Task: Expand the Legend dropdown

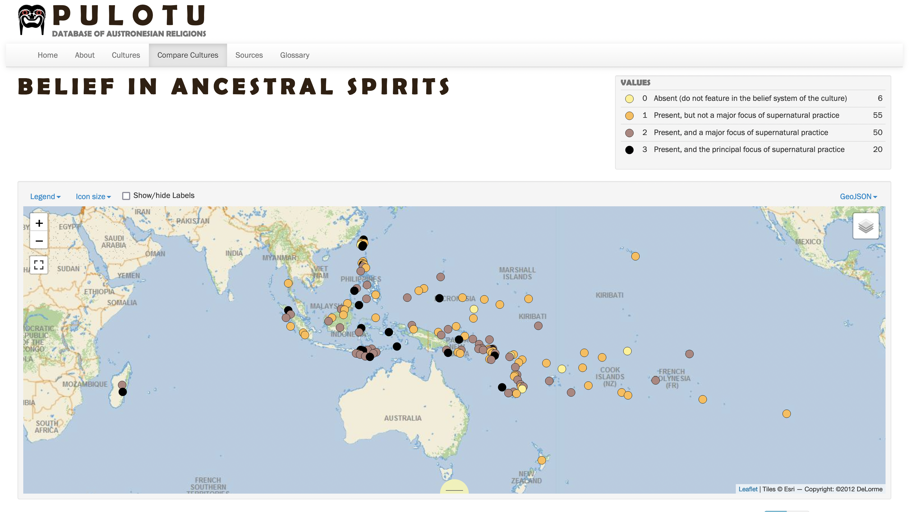Action: click(45, 197)
